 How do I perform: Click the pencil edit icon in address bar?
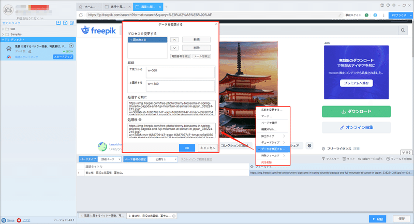tap(340, 15)
